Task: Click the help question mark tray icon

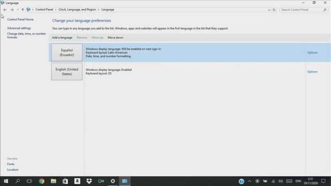Action: (x=242, y=181)
